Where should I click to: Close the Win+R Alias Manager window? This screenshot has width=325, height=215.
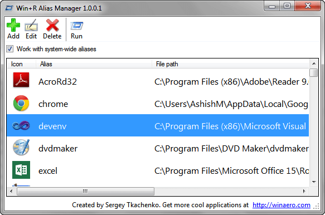pyautogui.click(x=308, y=6)
